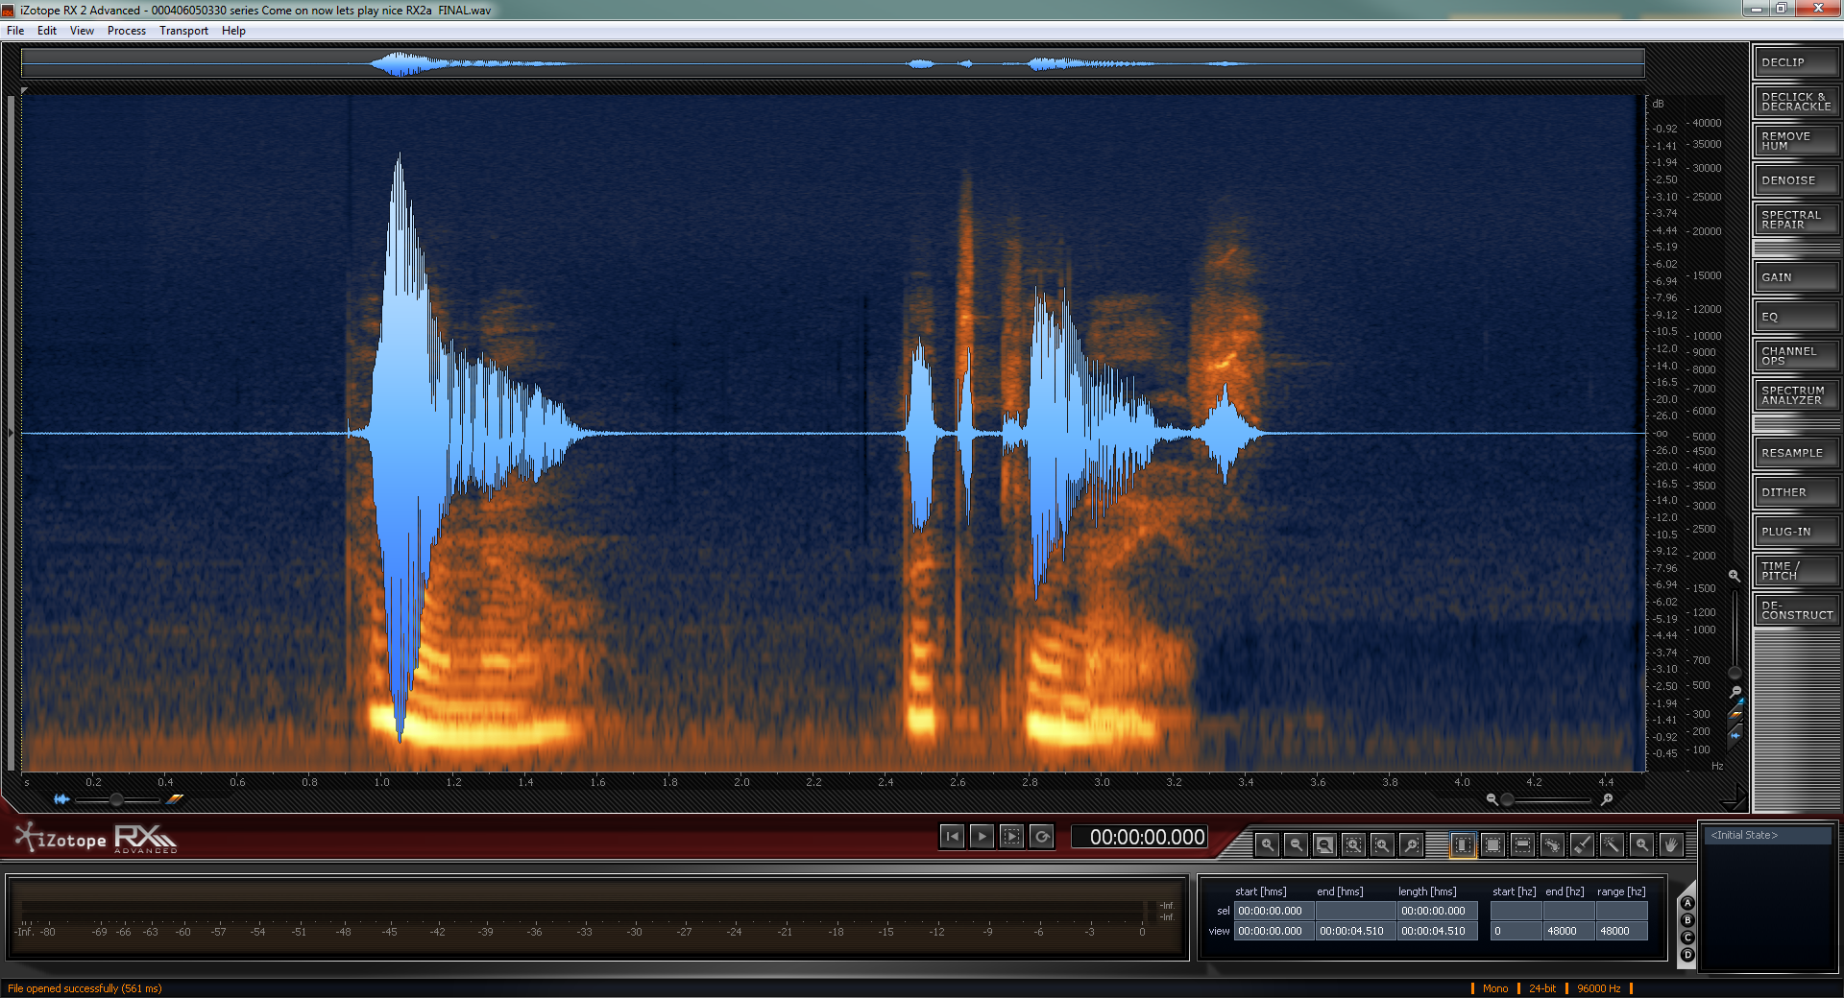This screenshot has width=1844, height=998.
Task: Open the Deconstruct module
Action: [x=1796, y=610]
